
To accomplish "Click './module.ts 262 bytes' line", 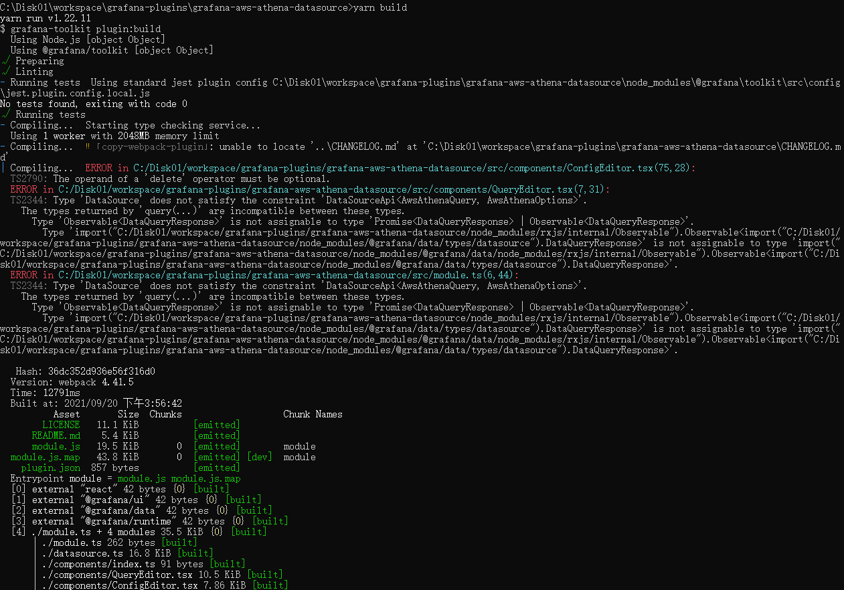I will click(120, 543).
